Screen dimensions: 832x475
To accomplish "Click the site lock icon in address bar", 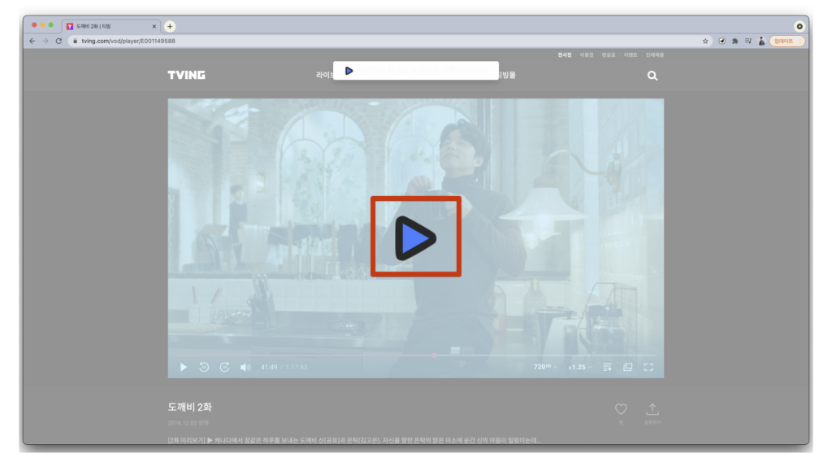I will 76,41.
